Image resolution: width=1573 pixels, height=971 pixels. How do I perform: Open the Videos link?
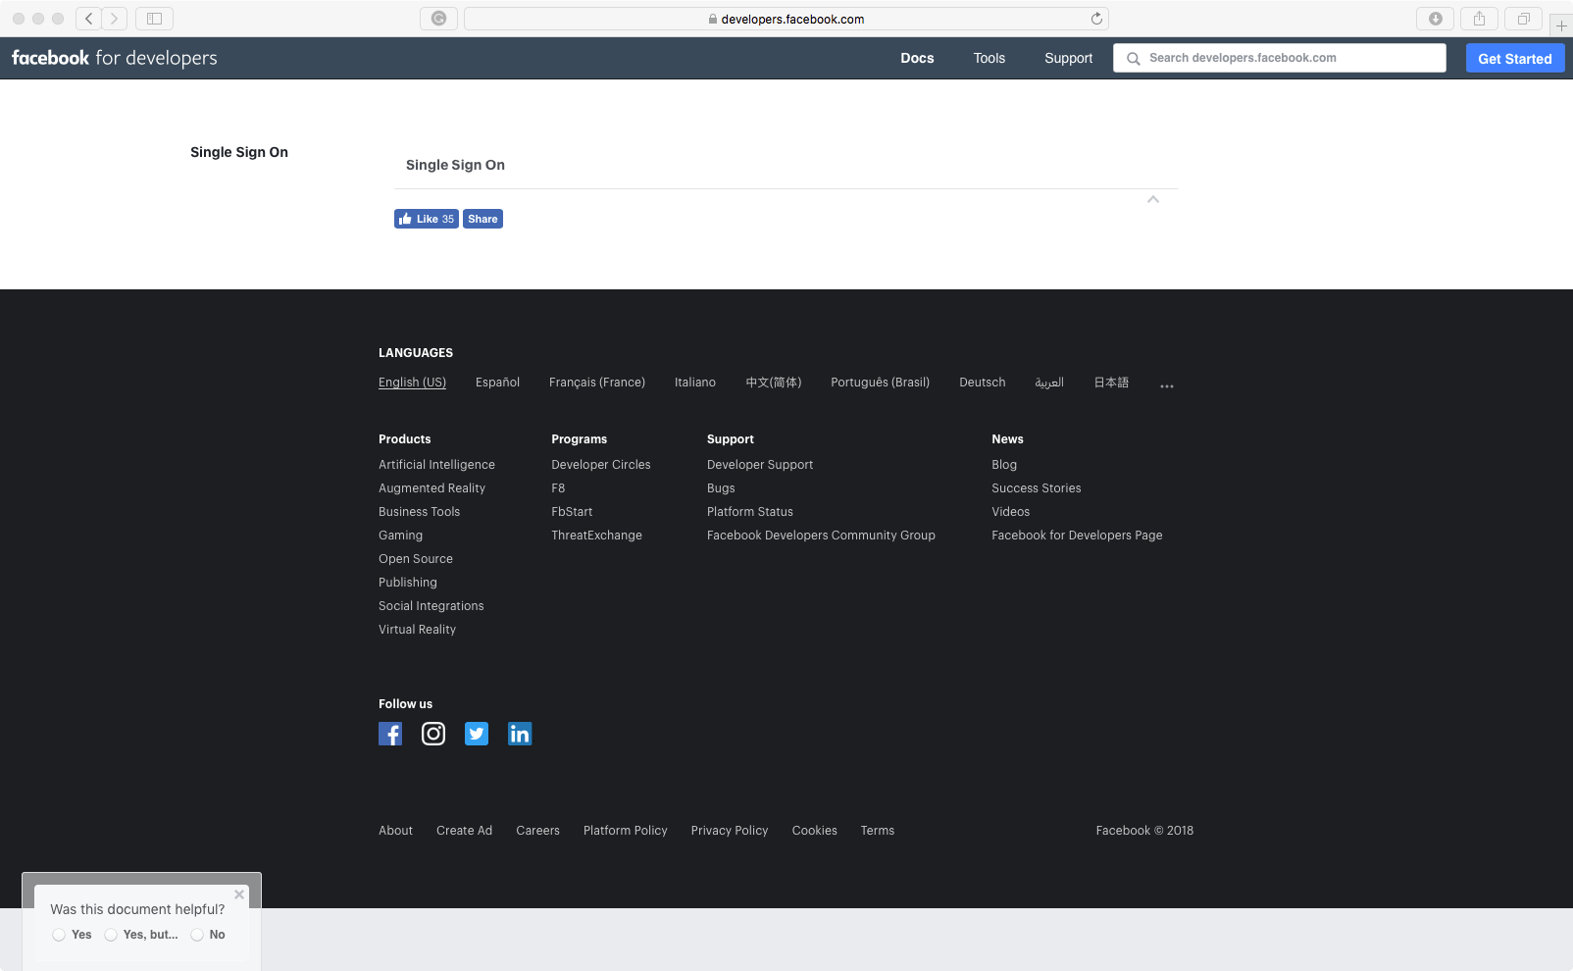pyautogui.click(x=1010, y=512)
